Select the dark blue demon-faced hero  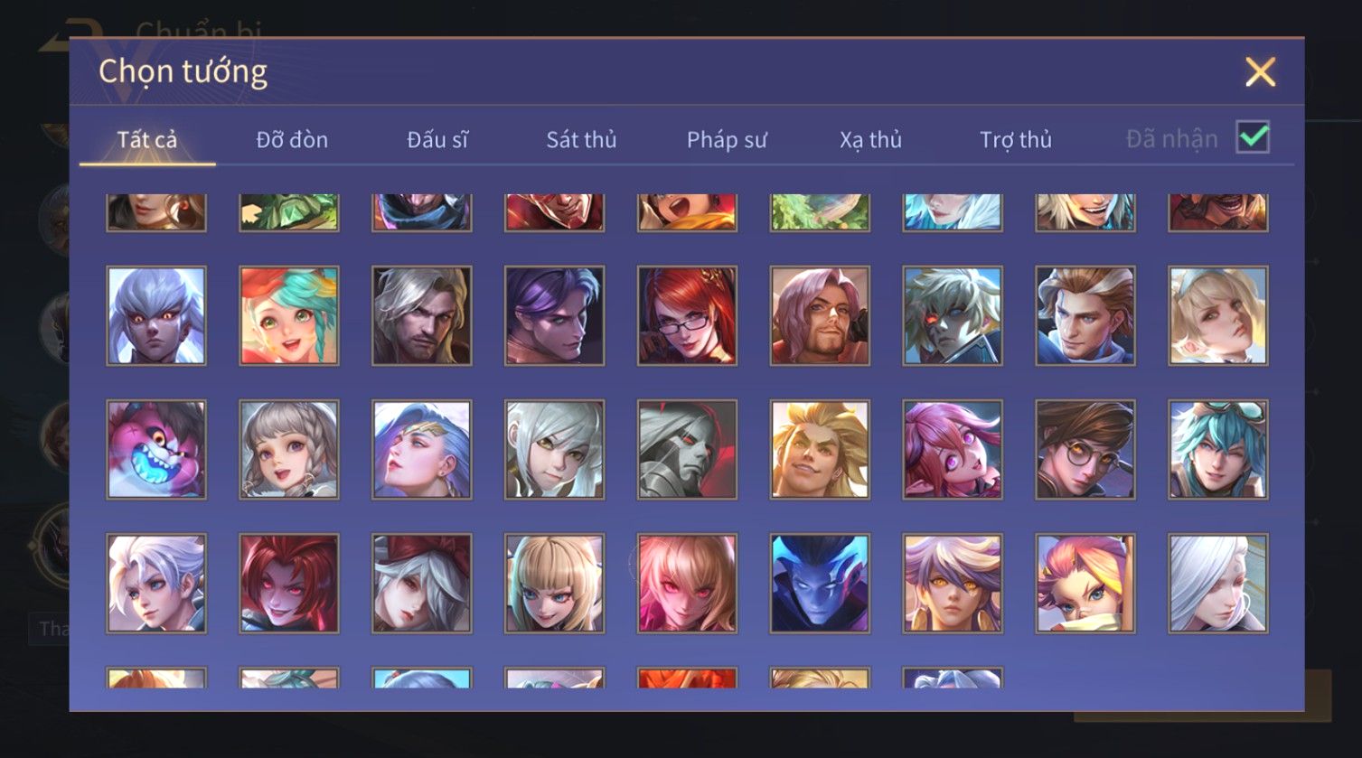tap(820, 584)
